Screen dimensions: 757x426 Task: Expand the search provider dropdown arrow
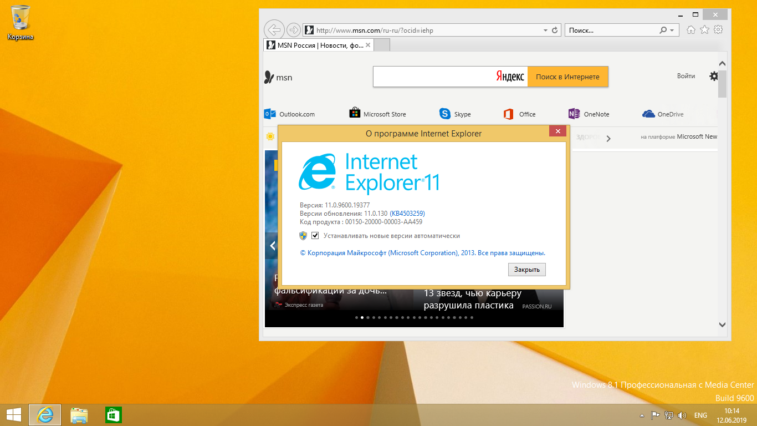click(672, 30)
